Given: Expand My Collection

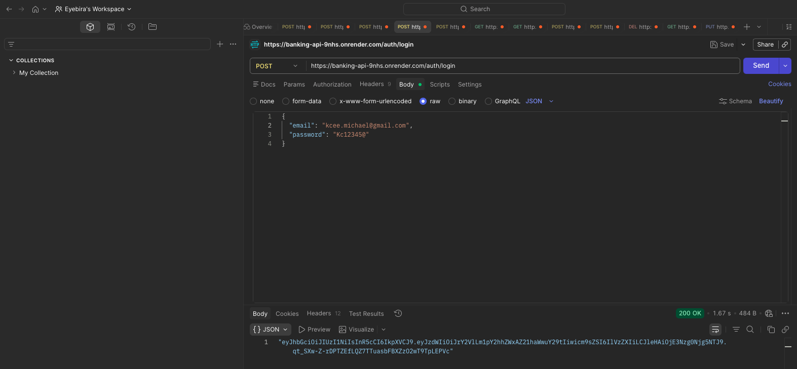Looking at the screenshot, I should (x=14, y=72).
